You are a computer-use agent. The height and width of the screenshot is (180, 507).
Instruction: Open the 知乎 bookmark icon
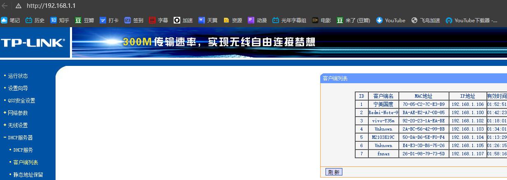click(53, 20)
